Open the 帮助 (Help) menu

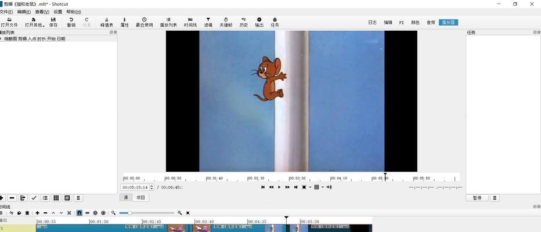[74, 12]
